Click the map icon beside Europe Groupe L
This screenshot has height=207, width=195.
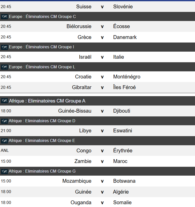click(x=4, y=67)
